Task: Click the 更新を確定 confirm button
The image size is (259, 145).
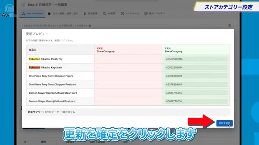Action: [224, 123]
